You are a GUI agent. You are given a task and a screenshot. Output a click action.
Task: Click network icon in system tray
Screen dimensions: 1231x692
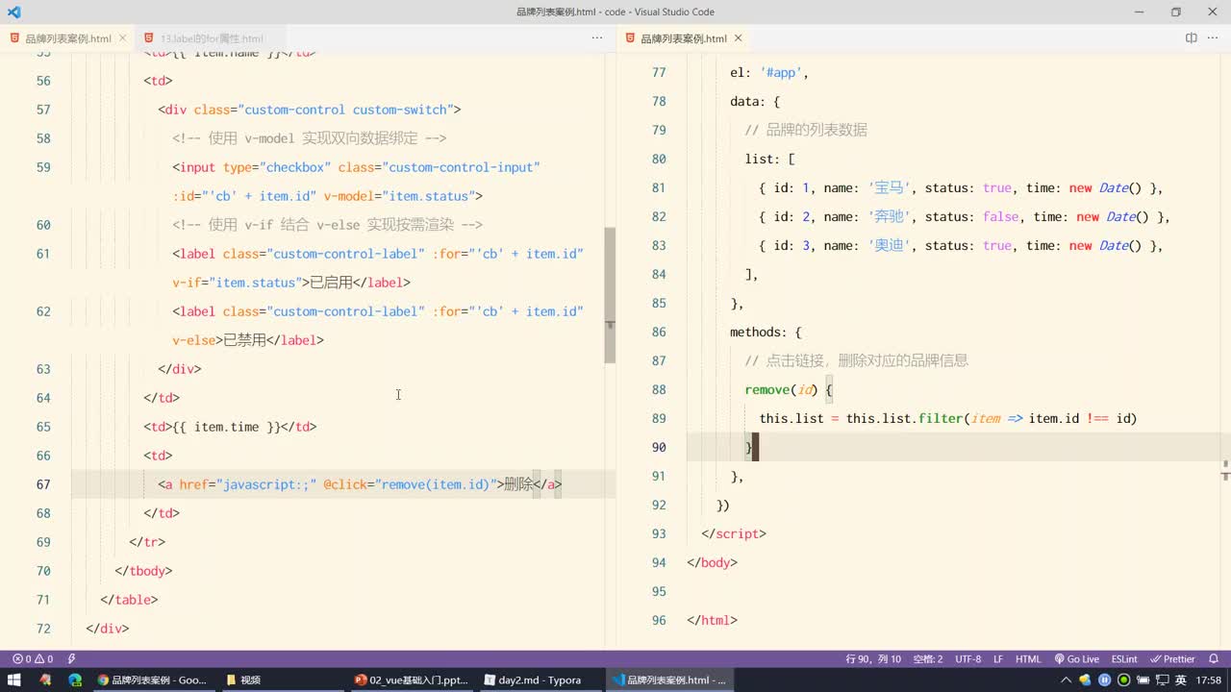point(1161,680)
